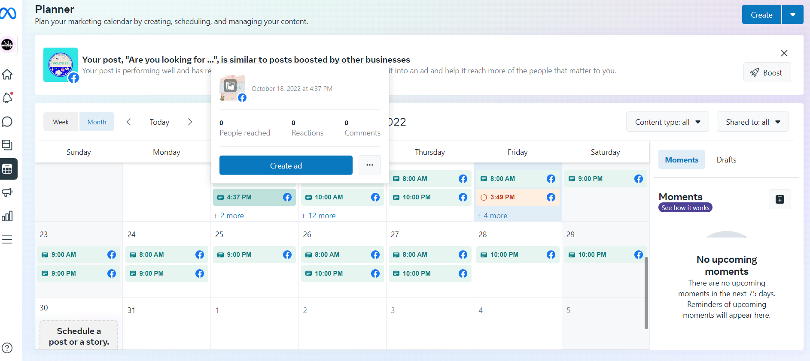
Task: Open the megaphone Ads icon
Action: click(x=7, y=193)
